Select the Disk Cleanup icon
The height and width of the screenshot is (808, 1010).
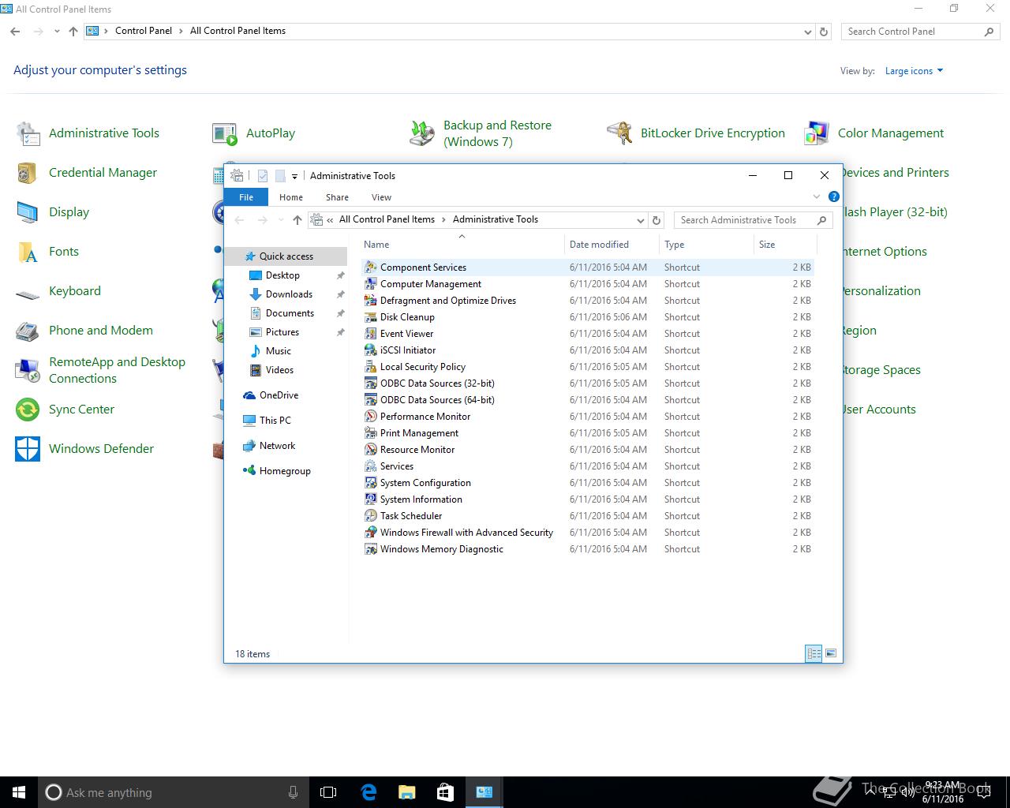pyautogui.click(x=370, y=317)
